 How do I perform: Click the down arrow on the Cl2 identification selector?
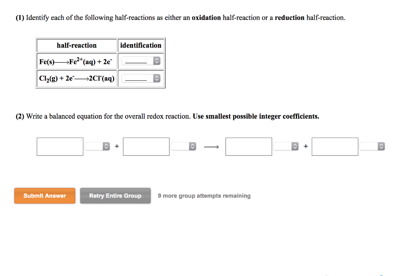click(x=156, y=80)
